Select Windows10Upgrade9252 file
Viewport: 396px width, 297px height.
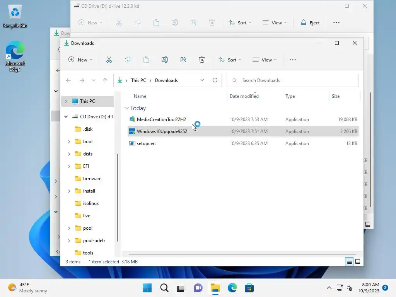tap(243, 131)
